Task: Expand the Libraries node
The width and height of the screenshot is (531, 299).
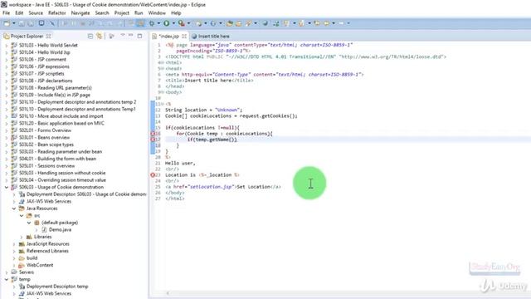Action: [22, 237]
